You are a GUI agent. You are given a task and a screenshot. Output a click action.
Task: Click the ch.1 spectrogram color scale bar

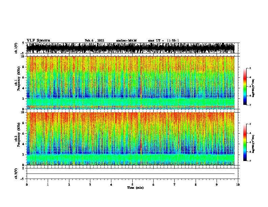[245, 87]
